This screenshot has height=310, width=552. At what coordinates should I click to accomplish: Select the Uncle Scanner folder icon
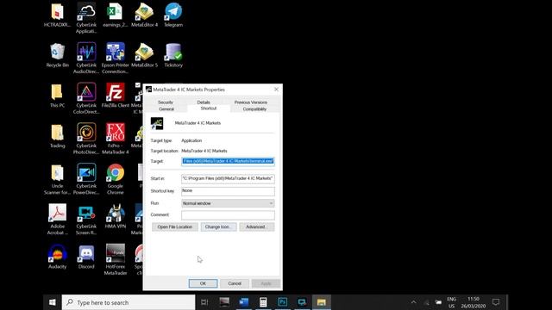pos(58,179)
